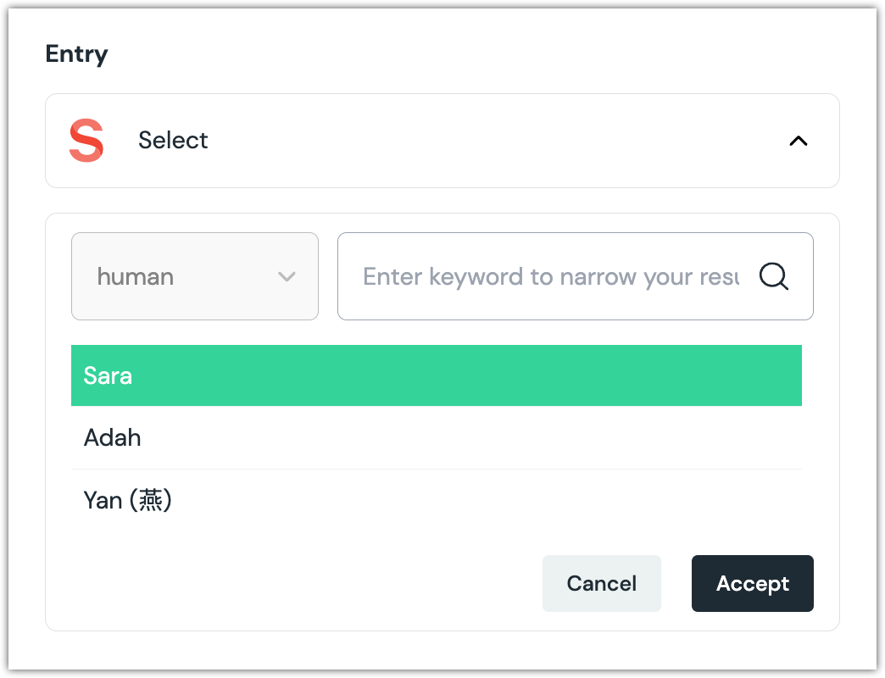Confirm selection with the Accept button
This screenshot has height=678, width=885.
[x=752, y=583]
